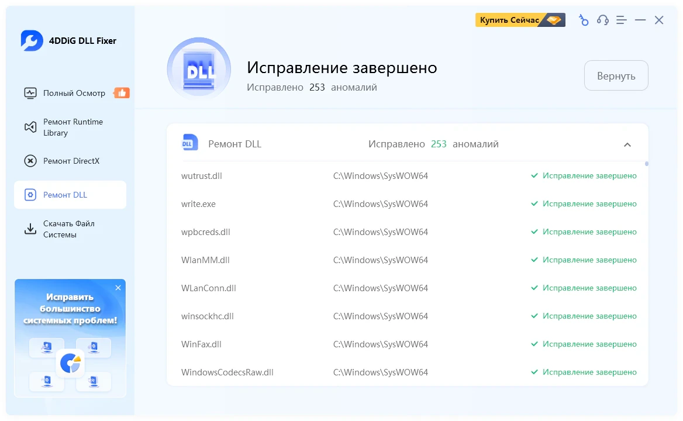Click the Исправить большинство системных проблем banner
Image resolution: width=683 pixels, height=421 pixels.
click(70, 339)
